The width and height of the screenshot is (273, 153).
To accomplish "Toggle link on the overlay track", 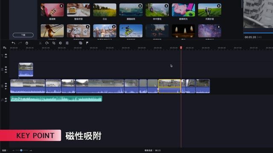I will pos(6,72).
